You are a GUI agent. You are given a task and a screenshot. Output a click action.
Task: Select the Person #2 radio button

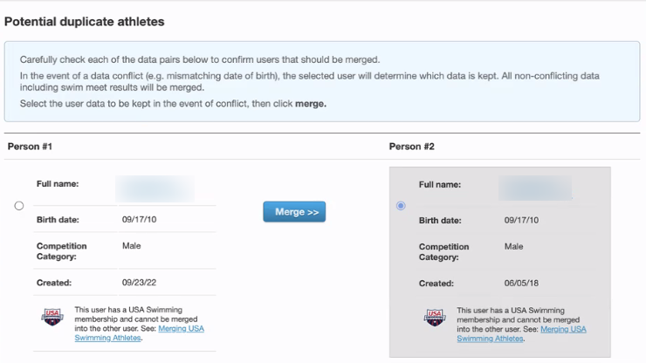pos(401,206)
